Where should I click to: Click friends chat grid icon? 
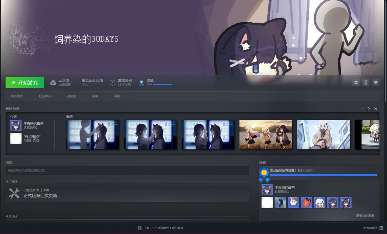[381, 228]
